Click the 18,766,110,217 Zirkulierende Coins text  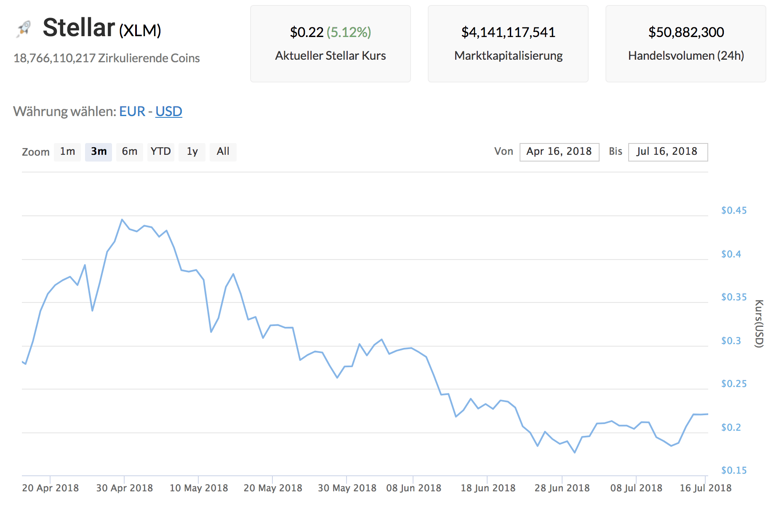107,58
